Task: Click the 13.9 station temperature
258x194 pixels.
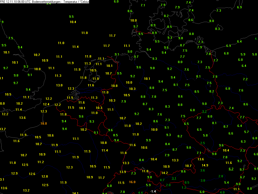Action: pyautogui.click(x=123, y=172)
